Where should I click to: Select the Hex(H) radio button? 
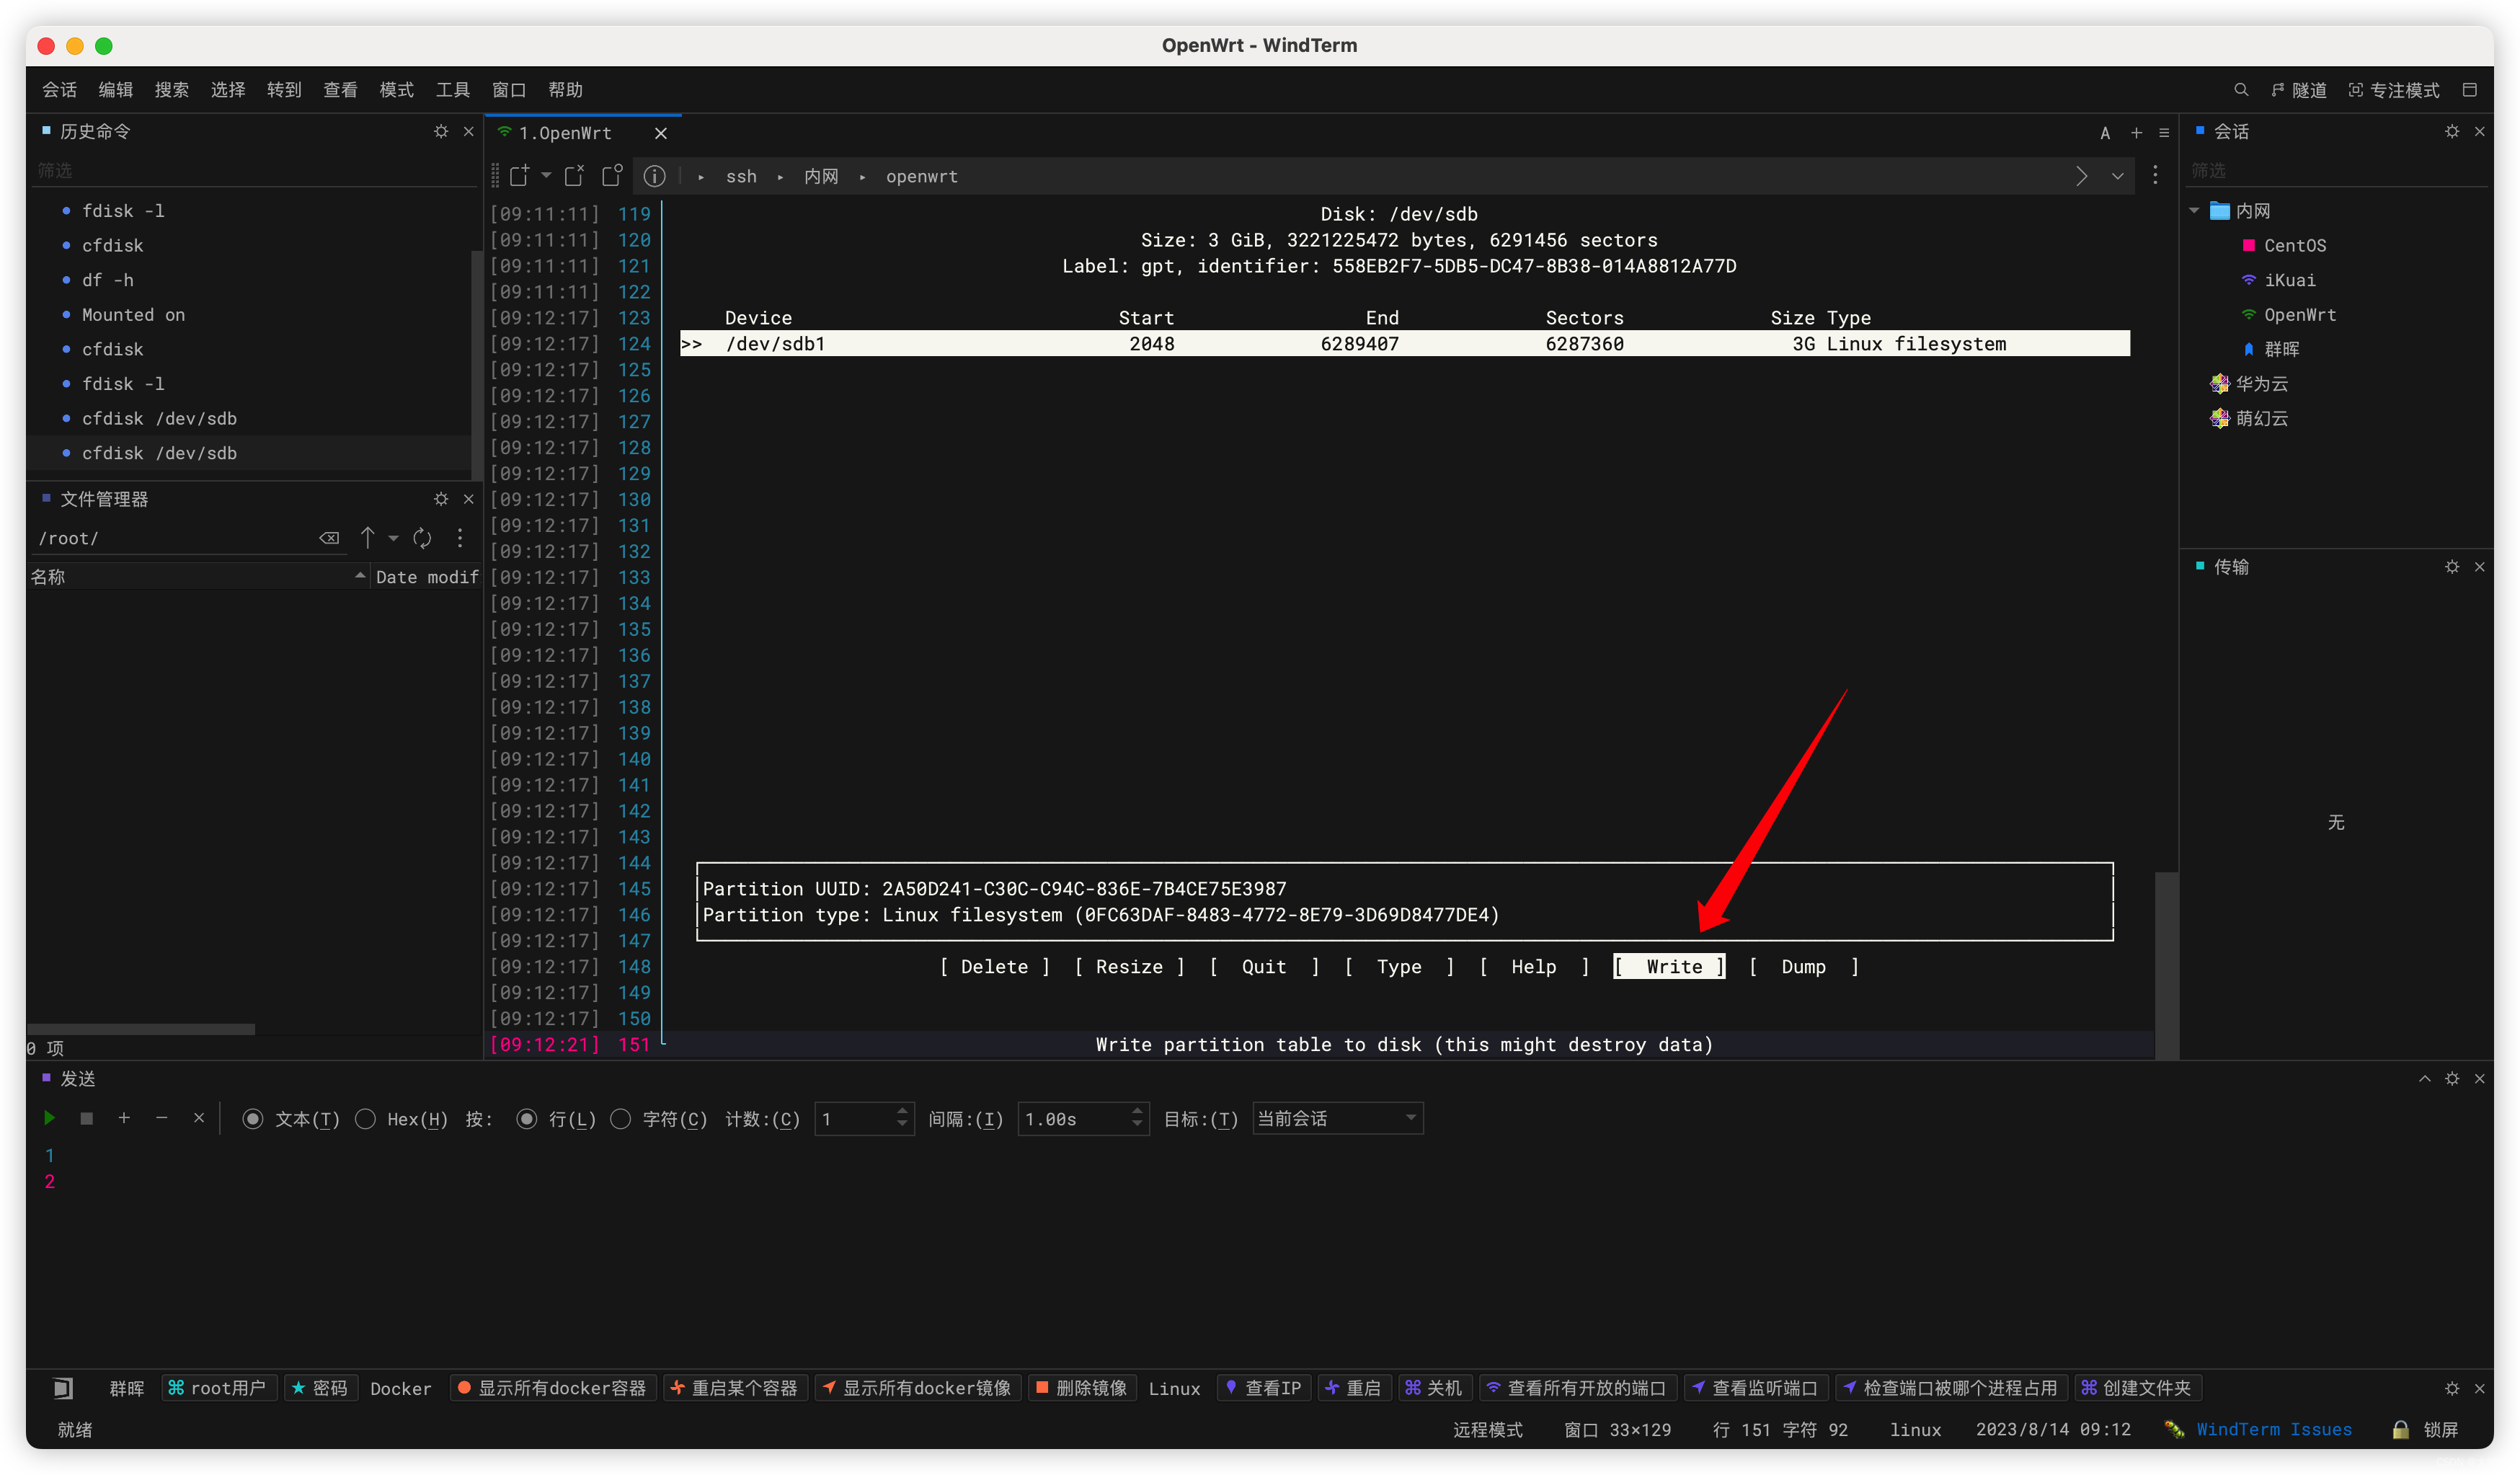[366, 1119]
